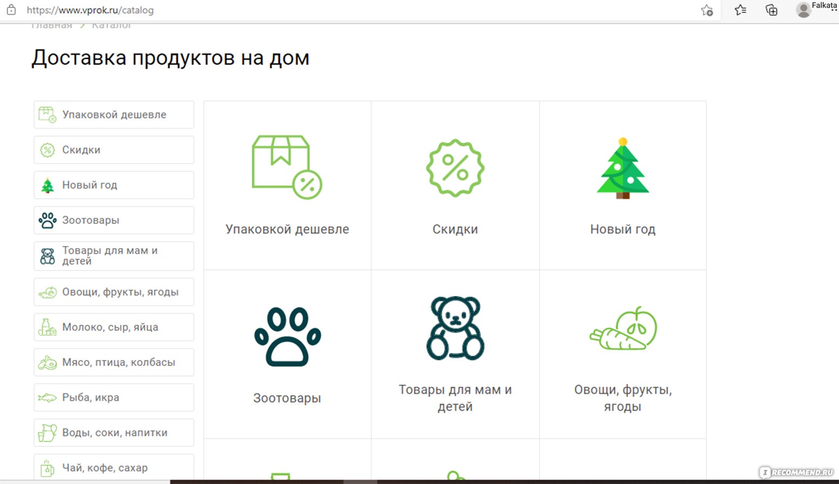Click 'Товары для мам и детей' tile label
The height and width of the screenshot is (484, 839).
point(455,398)
